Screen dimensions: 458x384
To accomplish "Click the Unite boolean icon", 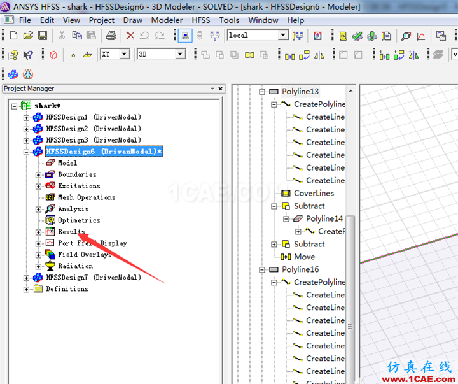I will coord(205,55).
